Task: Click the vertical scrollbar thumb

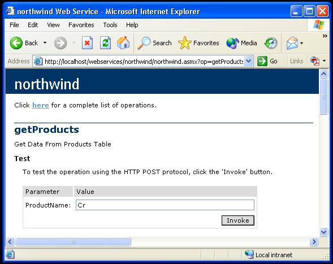Action: click(x=323, y=97)
